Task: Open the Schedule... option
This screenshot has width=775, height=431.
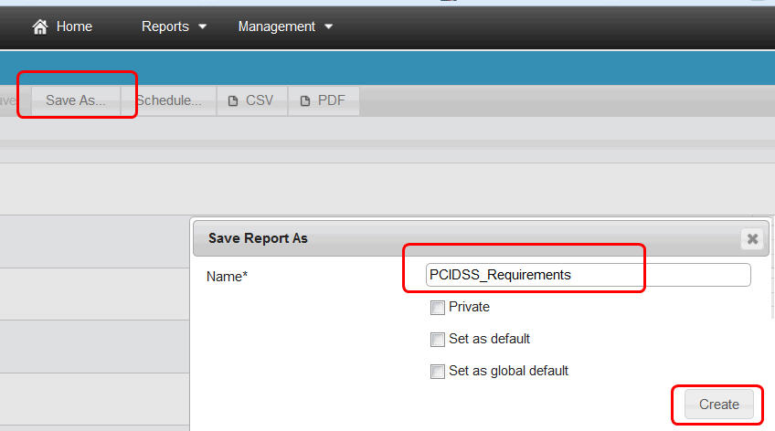Action: click(168, 100)
